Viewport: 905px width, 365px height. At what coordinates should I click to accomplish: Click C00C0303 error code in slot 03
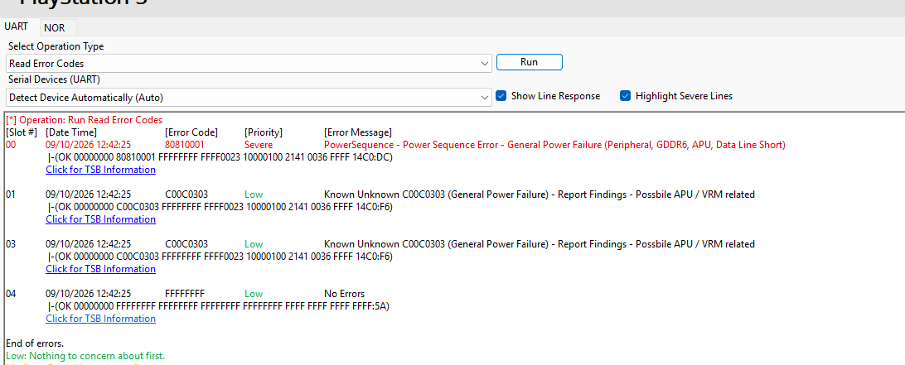tap(186, 244)
